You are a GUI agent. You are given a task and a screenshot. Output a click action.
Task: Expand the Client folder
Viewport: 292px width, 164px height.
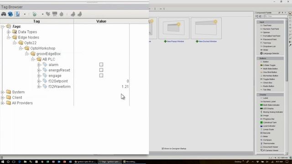point(2,97)
